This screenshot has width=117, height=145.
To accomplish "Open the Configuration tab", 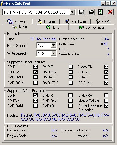I will (x=92, y=27).
